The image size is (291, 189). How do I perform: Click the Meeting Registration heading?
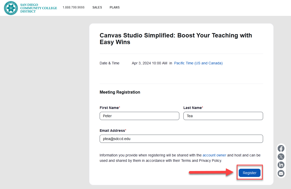coord(120,92)
